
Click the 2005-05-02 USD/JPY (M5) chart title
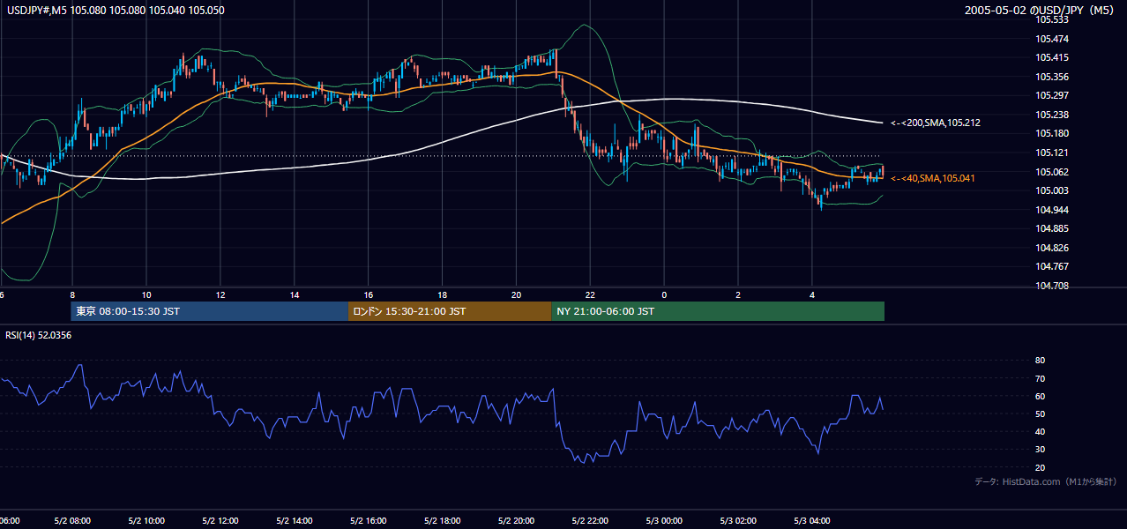(1040, 11)
